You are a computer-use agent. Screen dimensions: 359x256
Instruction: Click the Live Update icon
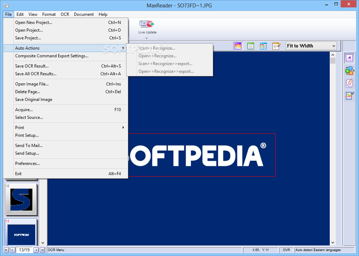(147, 24)
